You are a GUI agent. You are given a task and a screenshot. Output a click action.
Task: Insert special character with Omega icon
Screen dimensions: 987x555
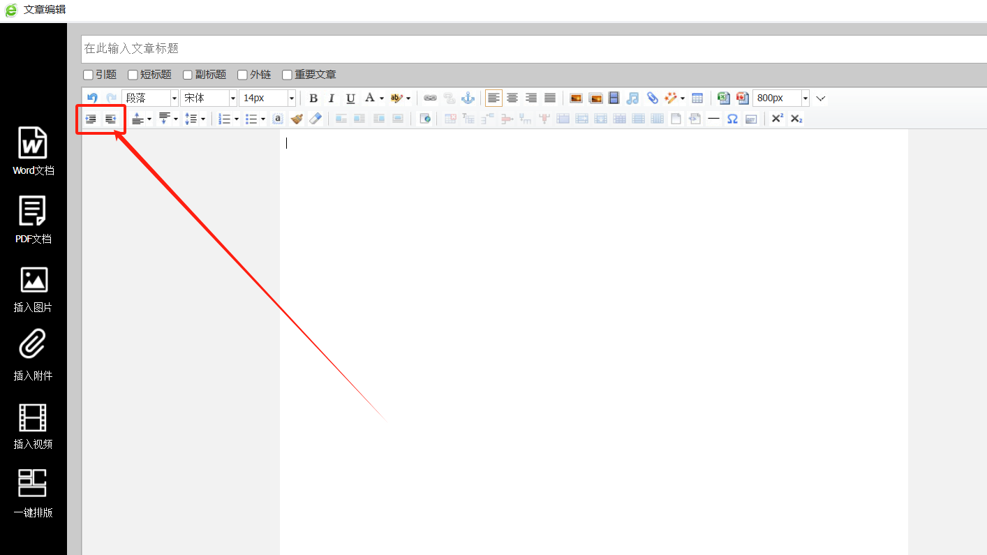732,119
